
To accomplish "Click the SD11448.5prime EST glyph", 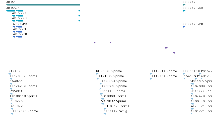I will tap(101, 94).
